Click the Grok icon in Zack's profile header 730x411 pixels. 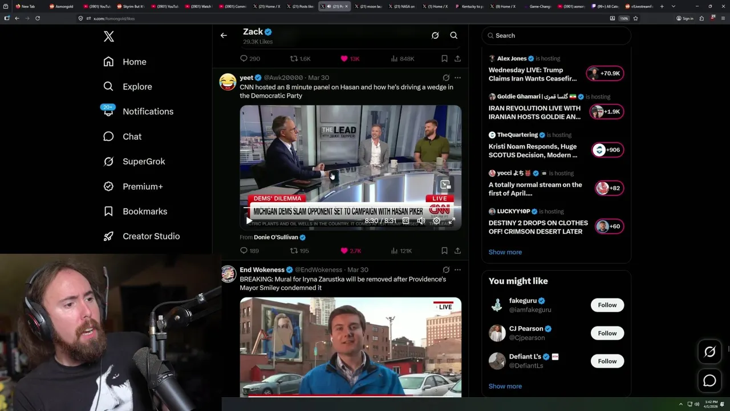[435, 35]
